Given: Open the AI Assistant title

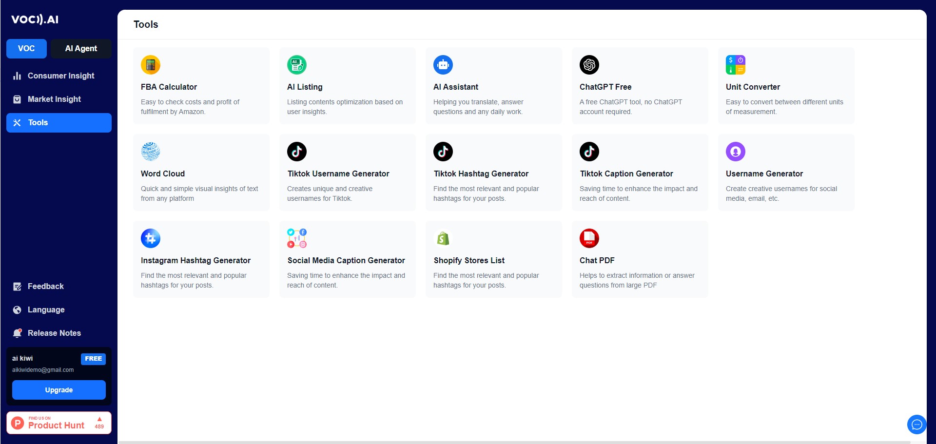Looking at the screenshot, I should [456, 87].
